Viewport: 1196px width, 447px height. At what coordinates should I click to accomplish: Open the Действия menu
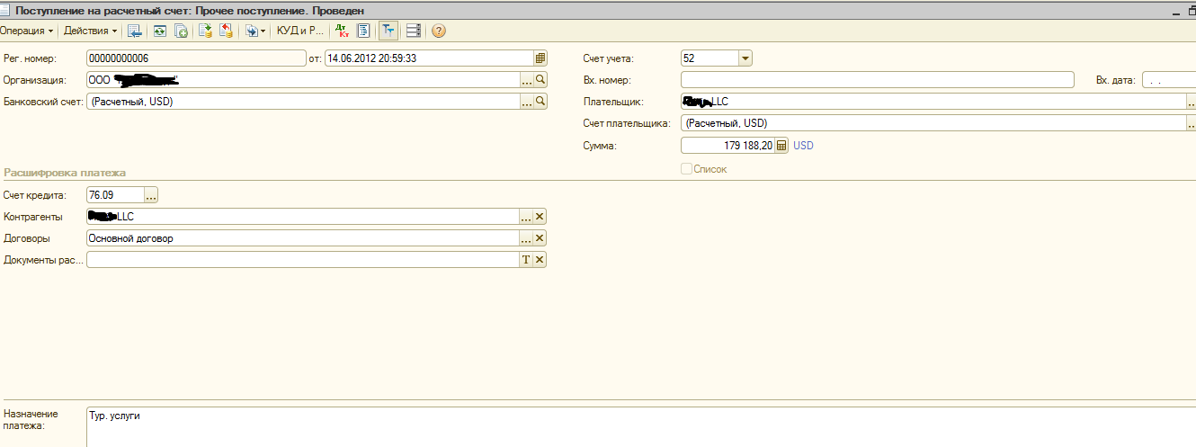(x=90, y=31)
